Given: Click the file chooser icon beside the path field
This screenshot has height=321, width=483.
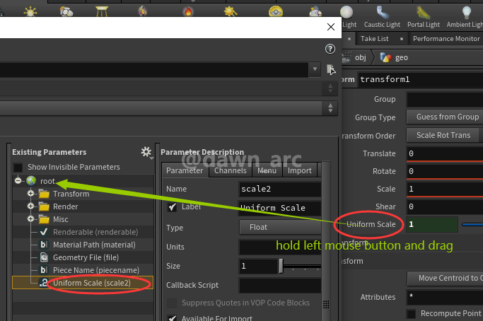Looking at the screenshot, I should [331, 69].
